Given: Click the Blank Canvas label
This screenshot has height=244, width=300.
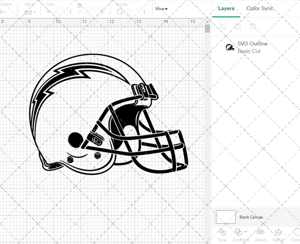Looking at the screenshot, I should click(x=251, y=217).
